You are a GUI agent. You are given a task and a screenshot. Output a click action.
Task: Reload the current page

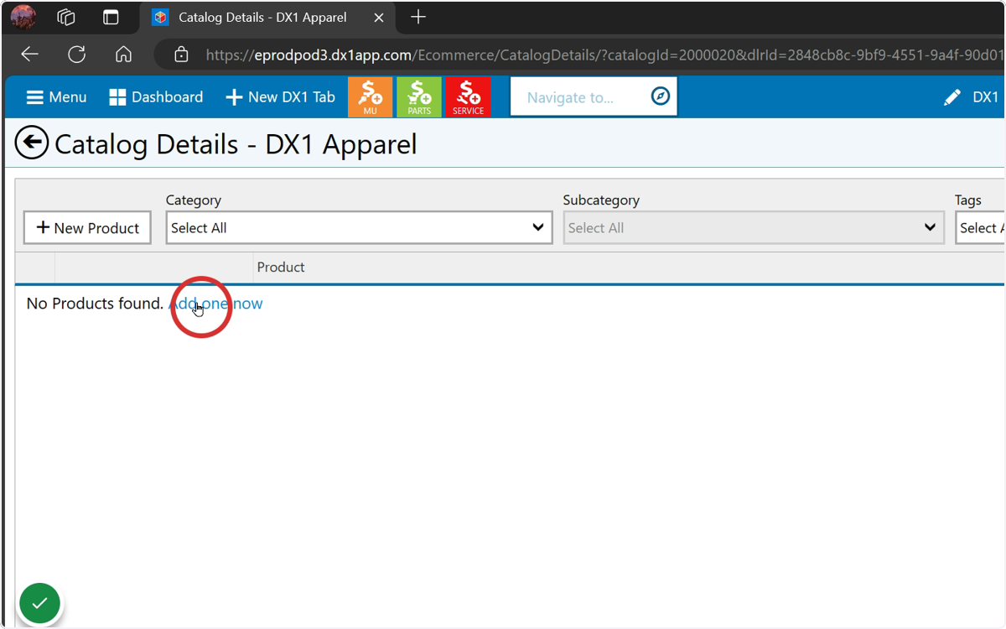(77, 55)
